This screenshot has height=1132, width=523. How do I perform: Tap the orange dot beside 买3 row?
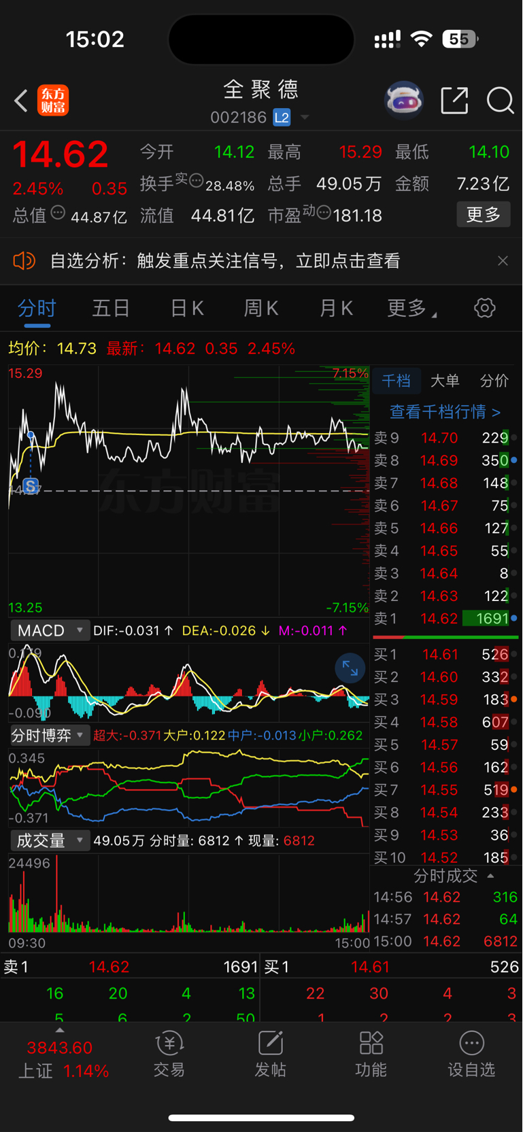[x=514, y=699]
